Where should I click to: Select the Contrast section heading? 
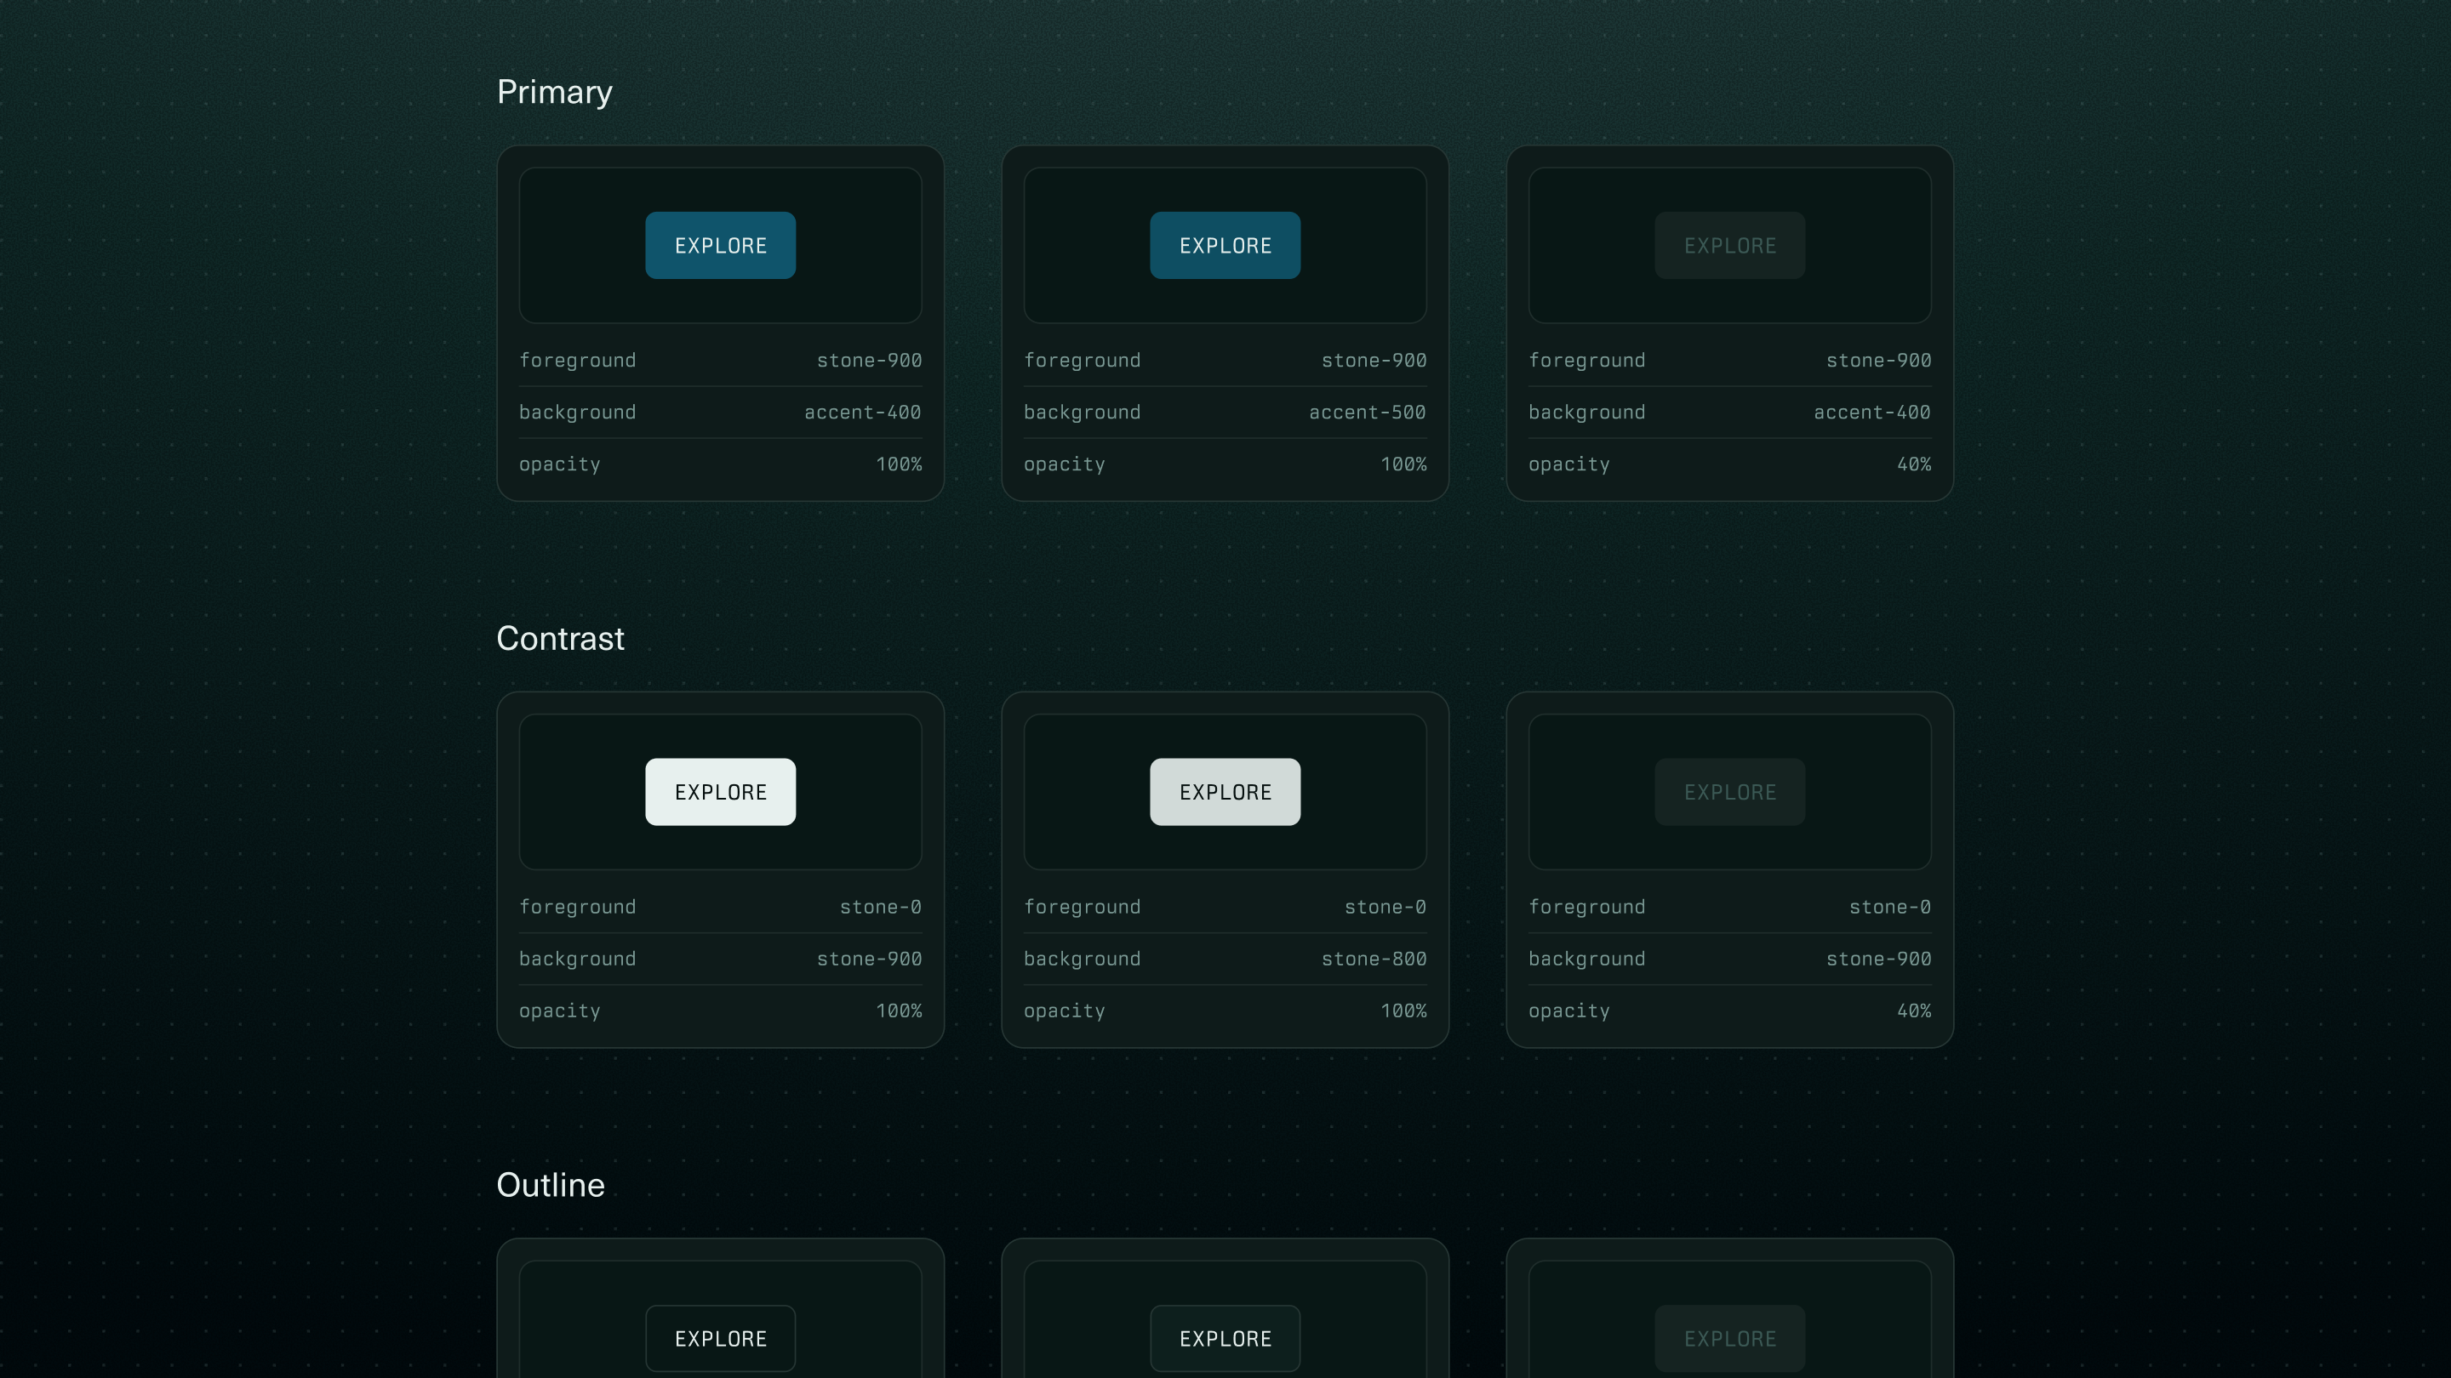561,639
